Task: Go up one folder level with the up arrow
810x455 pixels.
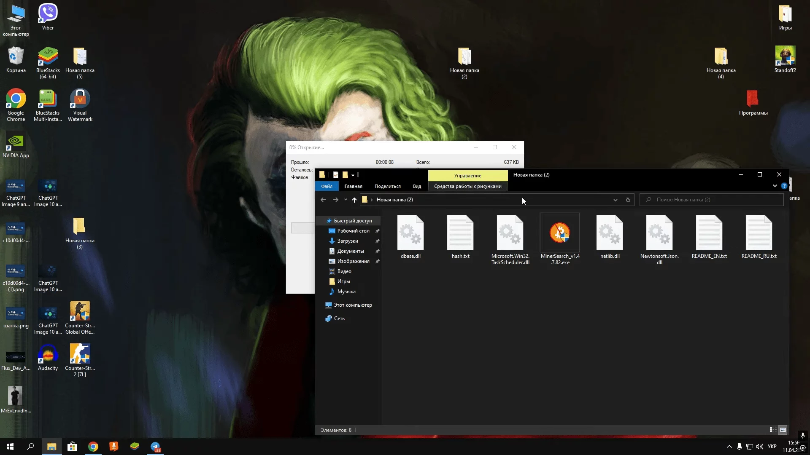Action: (x=354, y=200)
